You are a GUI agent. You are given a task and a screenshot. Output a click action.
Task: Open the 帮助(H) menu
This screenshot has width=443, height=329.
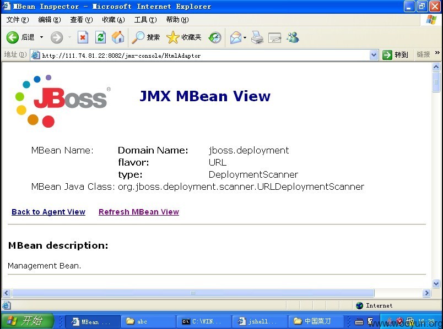pos(177,20)
